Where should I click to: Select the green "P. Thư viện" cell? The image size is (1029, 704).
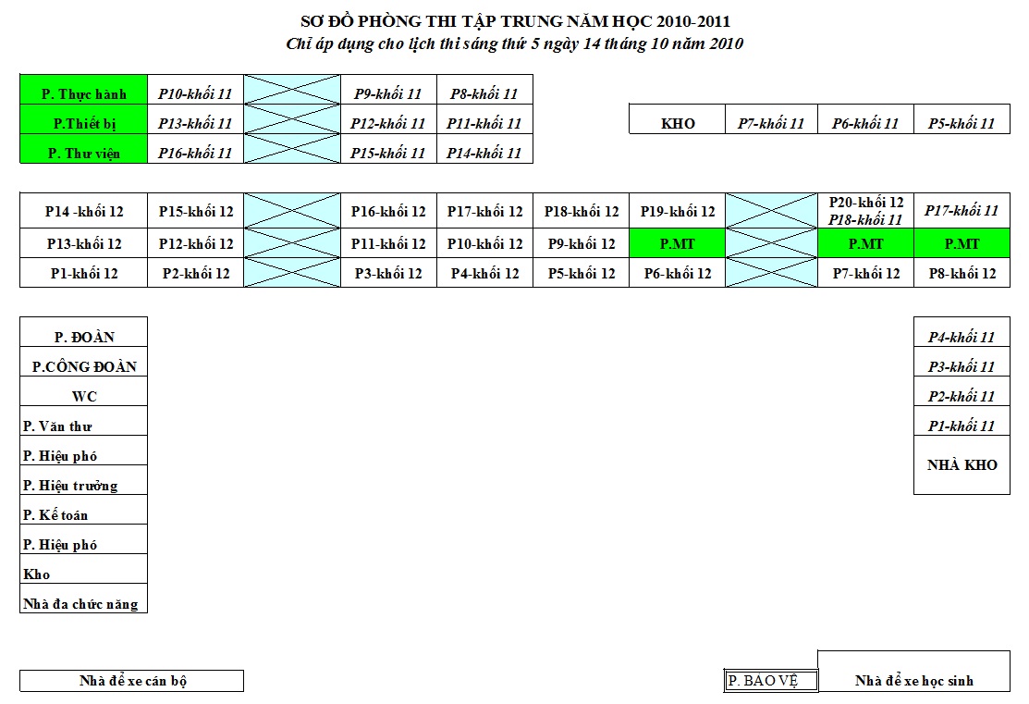83,153
